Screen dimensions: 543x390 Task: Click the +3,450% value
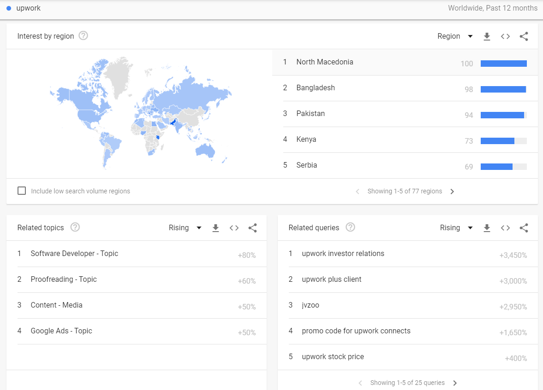click(513, 256)
